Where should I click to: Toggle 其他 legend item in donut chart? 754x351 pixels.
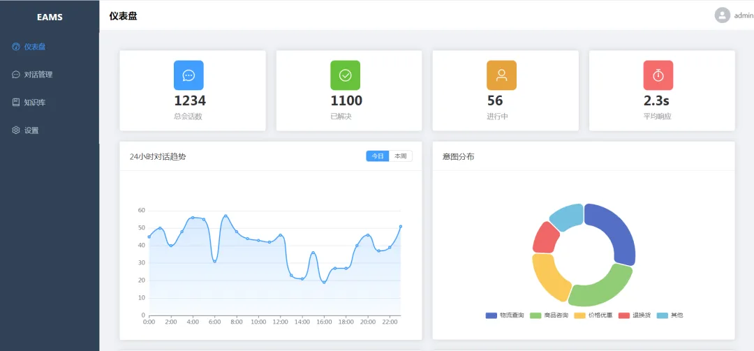tap(670, 315)
